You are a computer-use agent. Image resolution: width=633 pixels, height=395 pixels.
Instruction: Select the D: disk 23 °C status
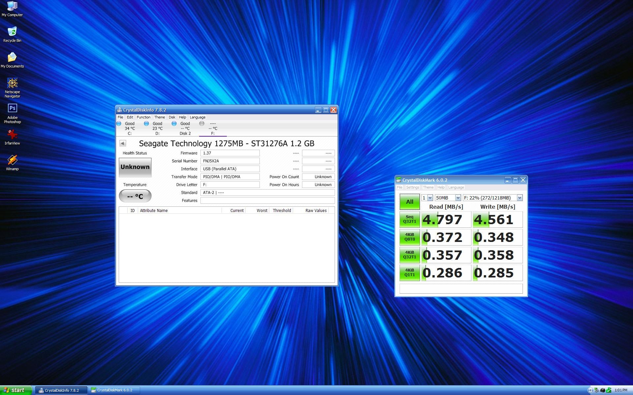click(157, 128)
